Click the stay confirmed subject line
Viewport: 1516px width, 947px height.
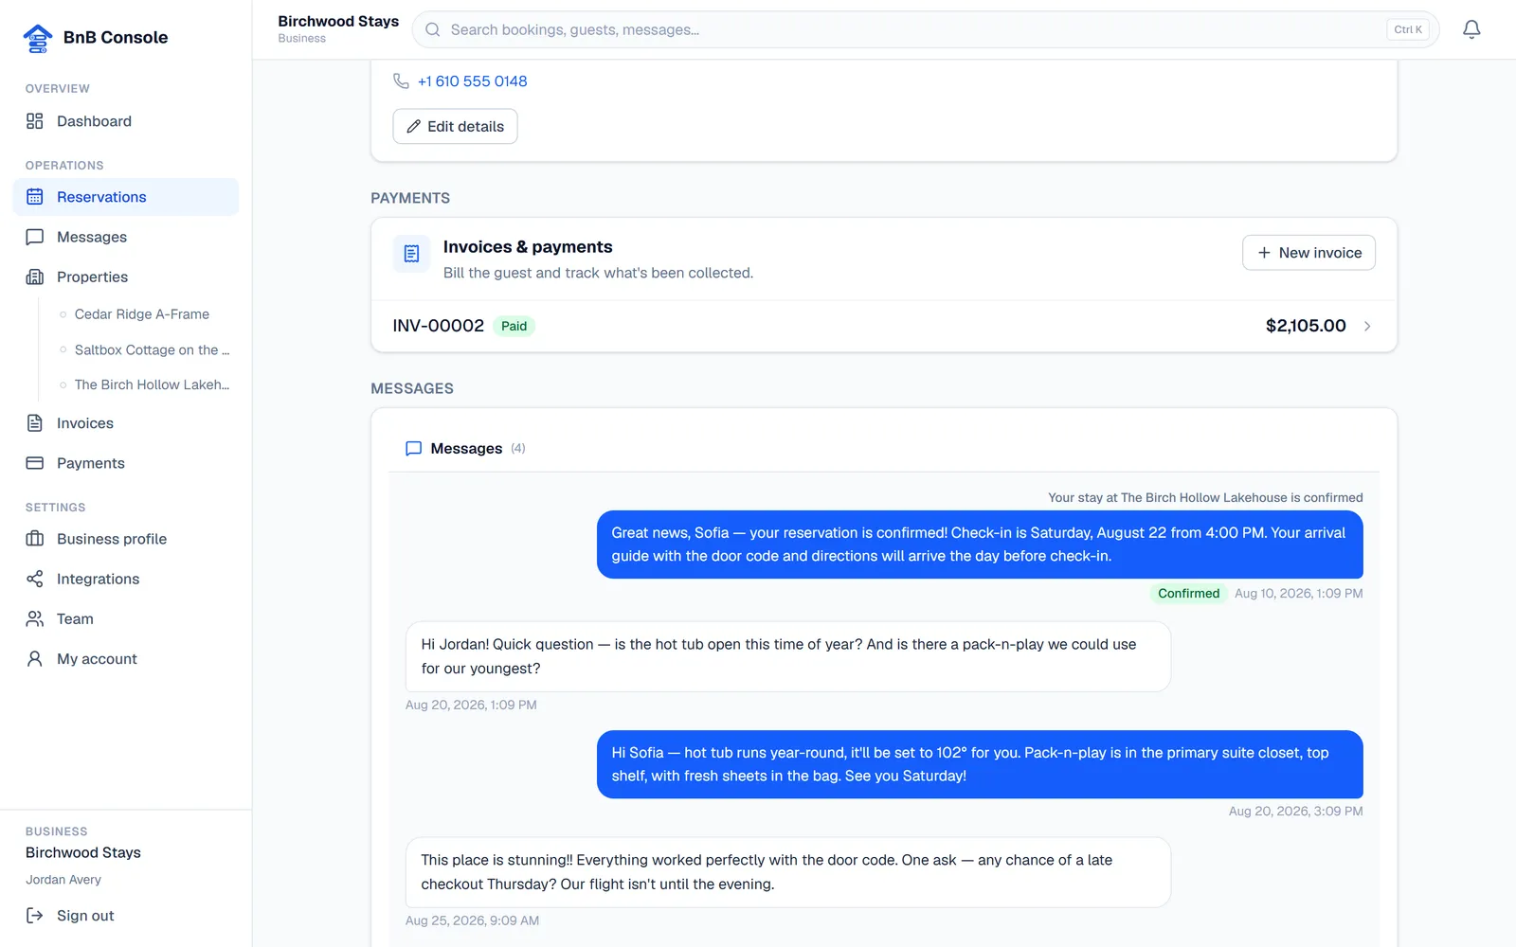pos(1205,497)
